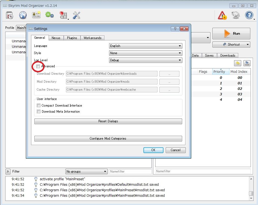Image resolution: width=258 pixels, height=205 pixels.
Task: Click the restore backup arrow icon
Action: pos(238,63)
